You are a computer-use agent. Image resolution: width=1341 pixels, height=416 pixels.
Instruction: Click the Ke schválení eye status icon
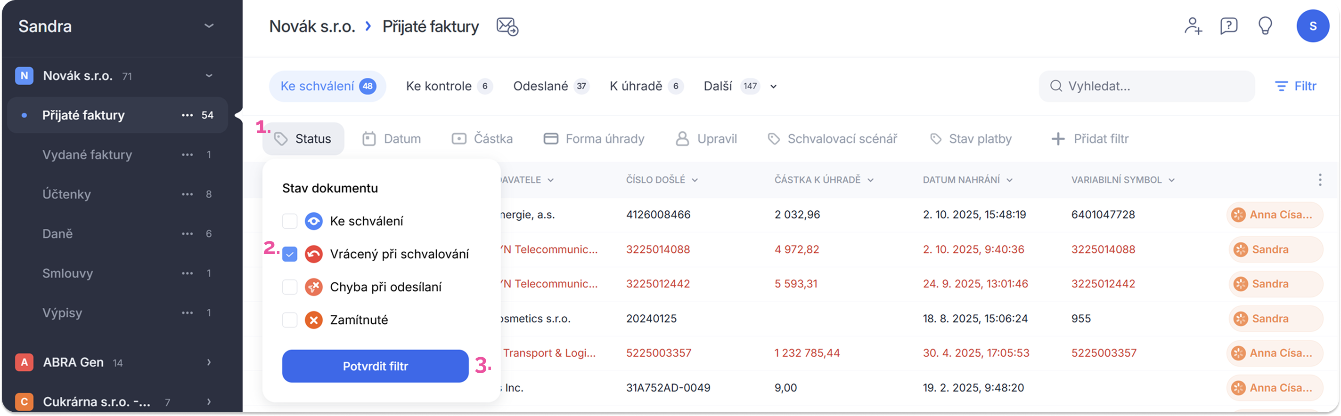(x=313, y=222)
